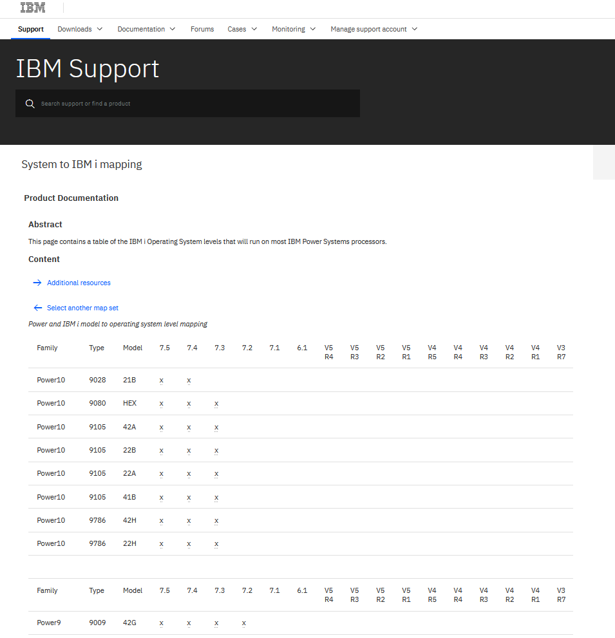The image size is (615, 638).
Task: Click the x for 9105 41B under 7.5
Action: (161, 496)
